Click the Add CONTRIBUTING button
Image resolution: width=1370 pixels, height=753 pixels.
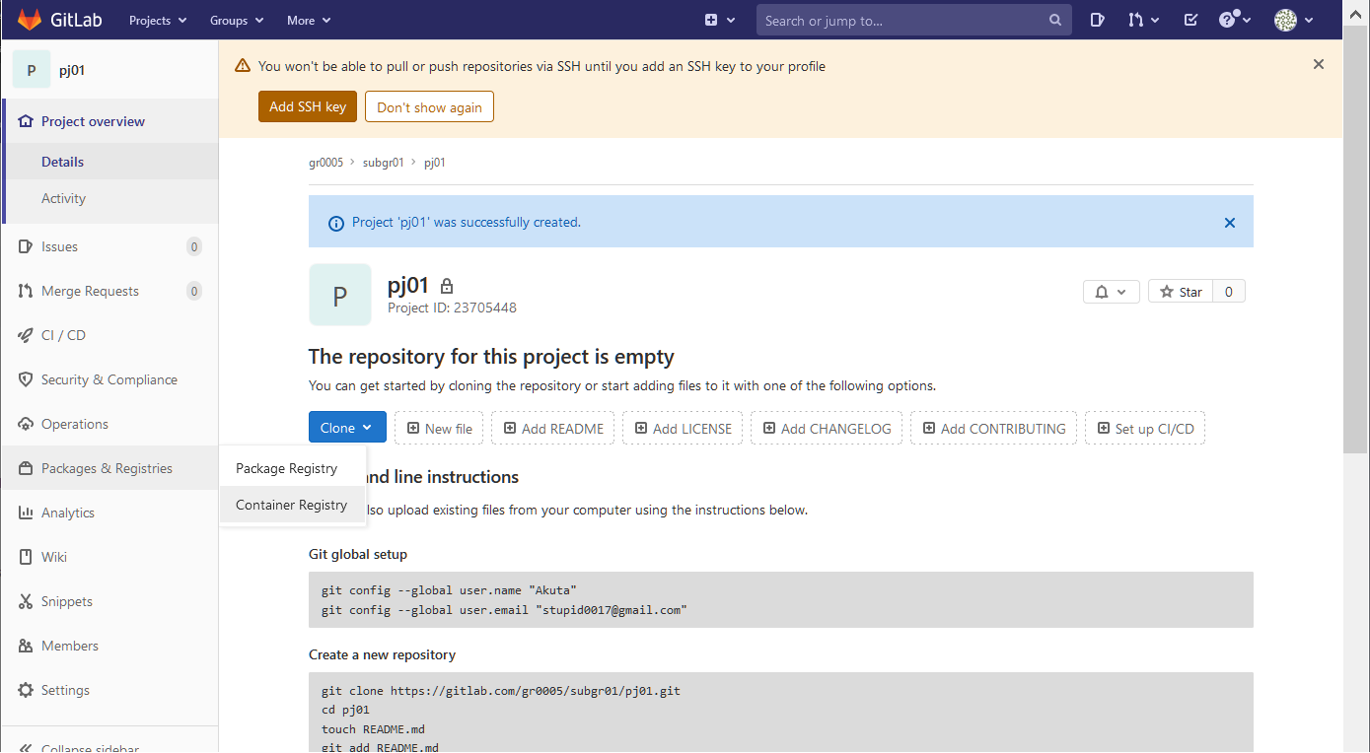coord(994,428)
